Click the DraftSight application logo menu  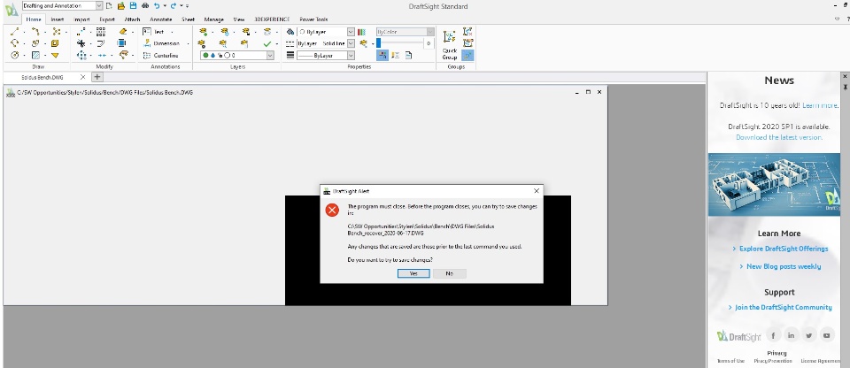pos(11,8)
